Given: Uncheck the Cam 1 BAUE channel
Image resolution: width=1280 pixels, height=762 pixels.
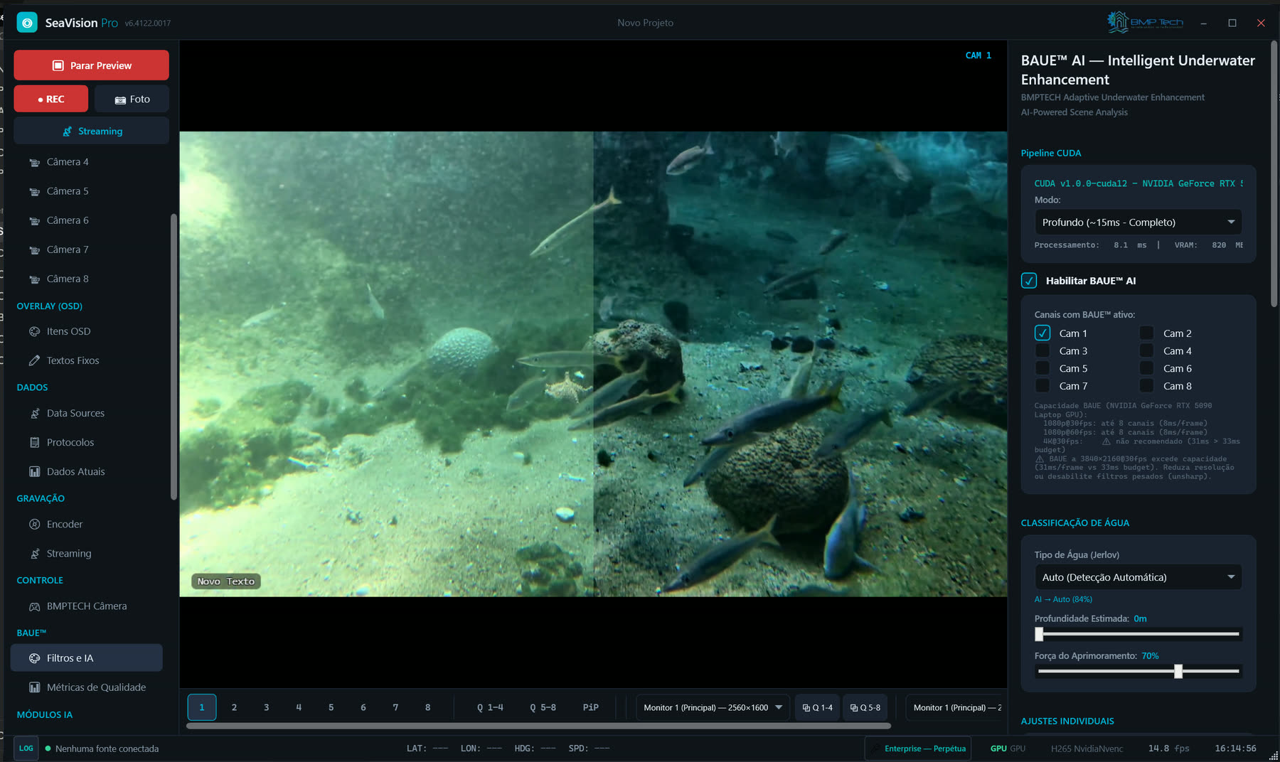Looking at the screenshot, I should (1042, 333).
